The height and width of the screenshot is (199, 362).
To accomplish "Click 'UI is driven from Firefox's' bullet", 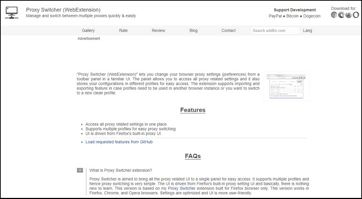I will pyautogui.click(x=123, y=134).
